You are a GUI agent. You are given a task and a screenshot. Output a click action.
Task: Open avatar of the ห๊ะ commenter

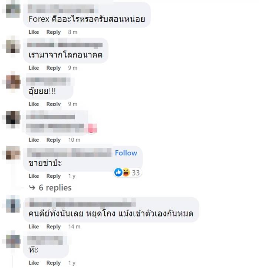(13, 241)
